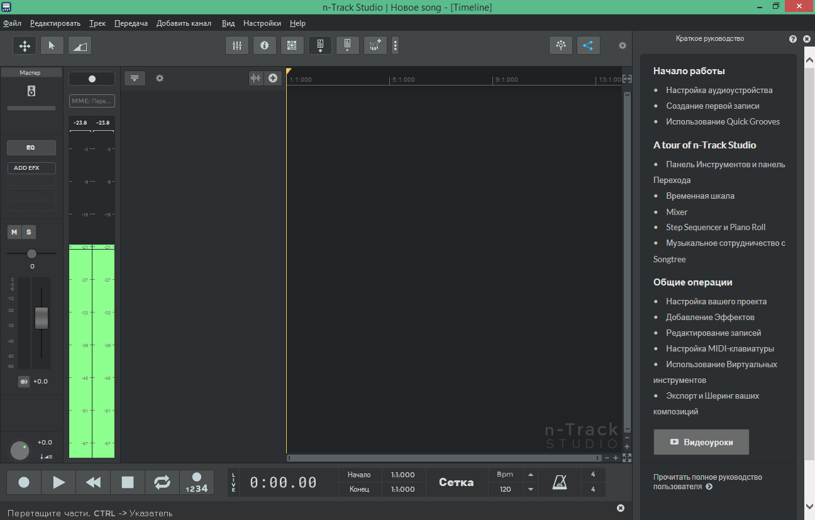Viewport: 815px width, 520px height.
Task: Open the mixer from the toolbar
Action: (237, 45)
